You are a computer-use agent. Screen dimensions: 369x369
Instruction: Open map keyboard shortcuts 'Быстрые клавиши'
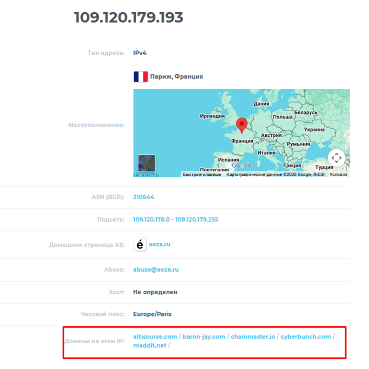point(202,175)
